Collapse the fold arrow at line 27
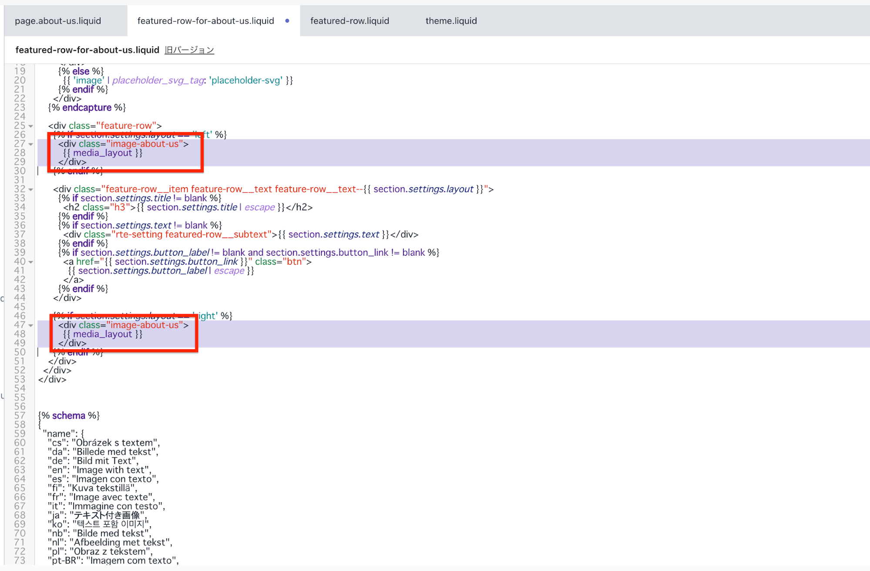The height and width of the screenshot is (571, 870). (31, 144)
